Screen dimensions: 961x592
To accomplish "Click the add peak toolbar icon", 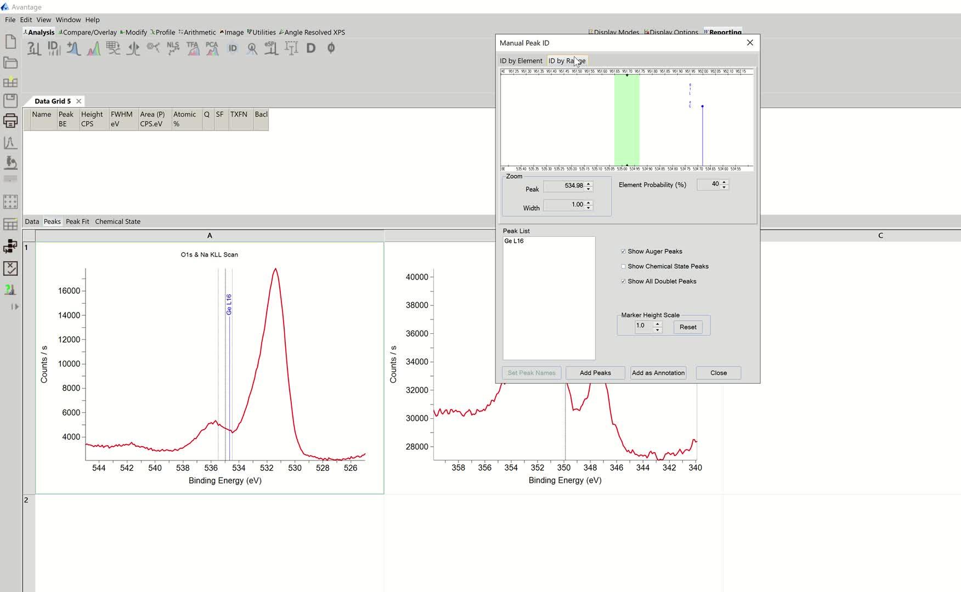I will pyautogui.click(x=74, y=48).
